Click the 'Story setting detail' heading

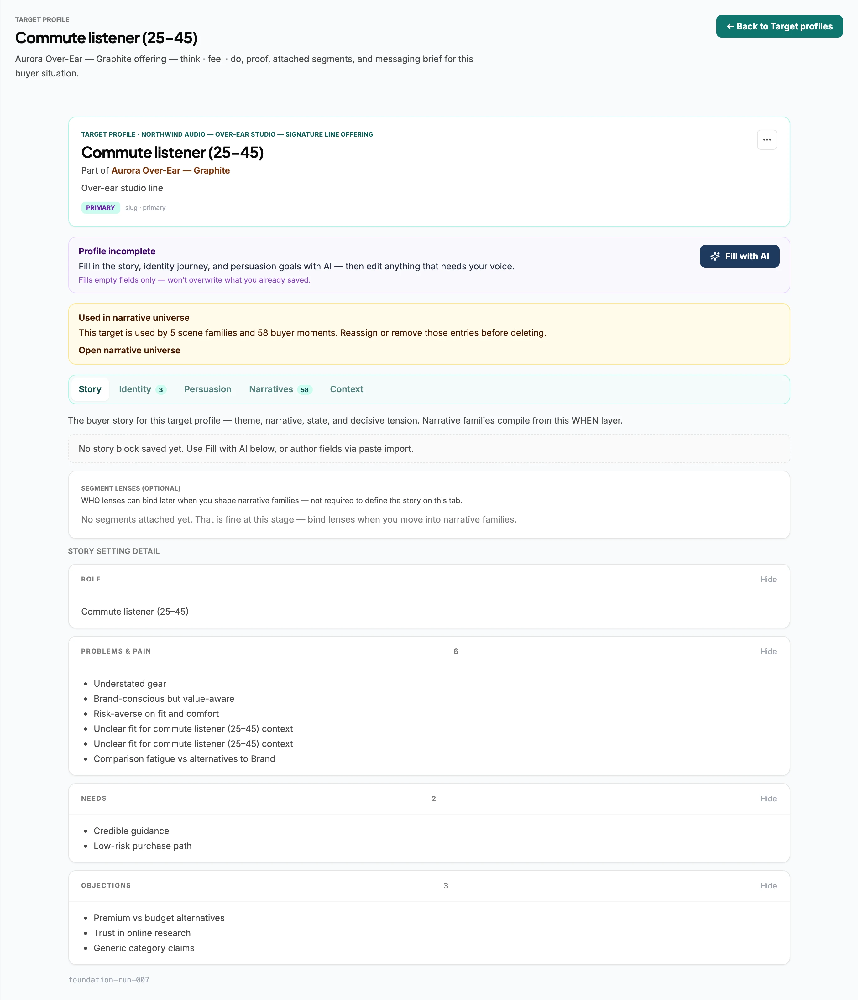[113, 551]
